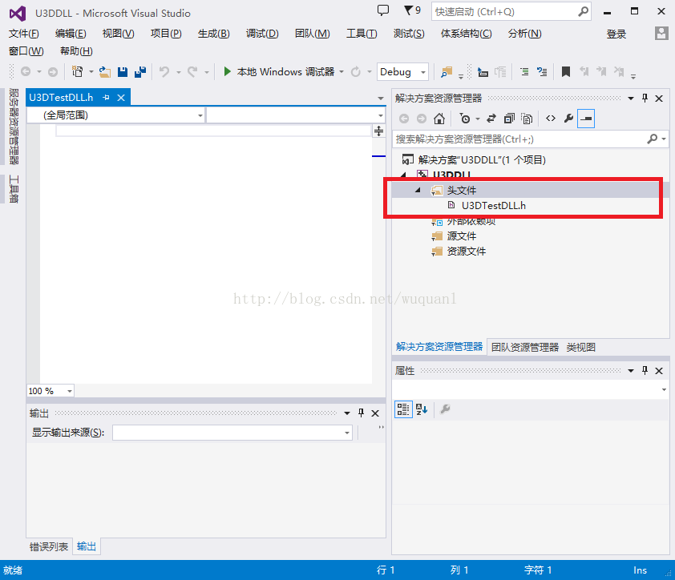Open the 工具箱 toolbox side tab
The width and height of the screenshot is (675, 580).
14,189
